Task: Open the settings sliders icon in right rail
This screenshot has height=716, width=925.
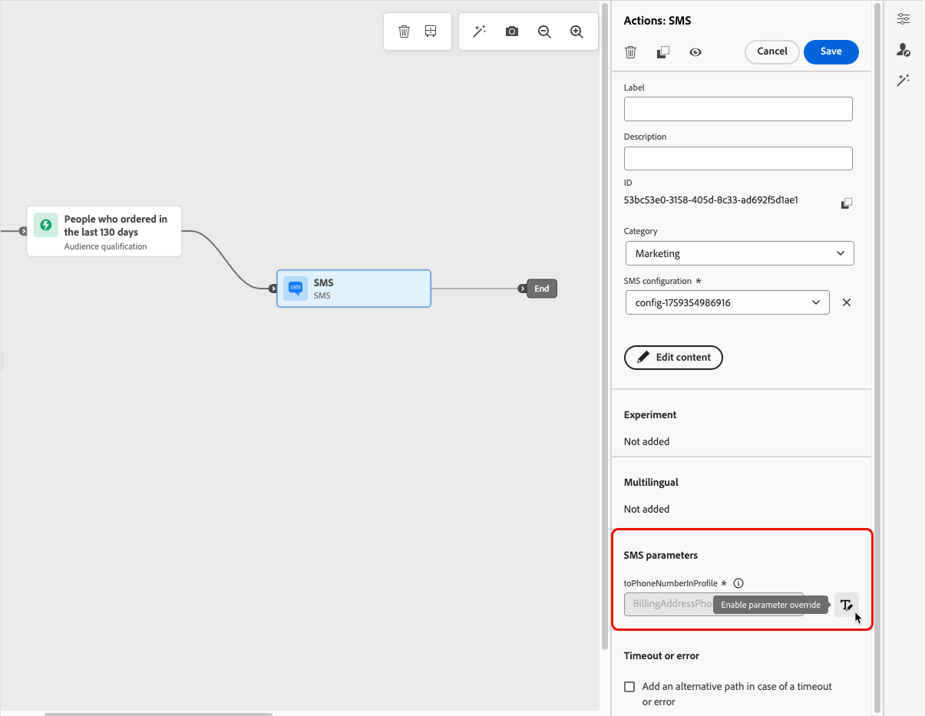Action: [904, 19]
